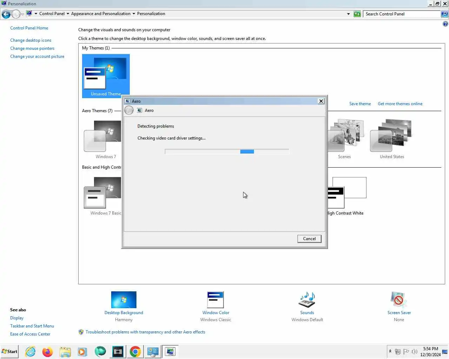449x359 pixels.
Task: Open Change mouse pointers link
Action: (x=32, y=48)
